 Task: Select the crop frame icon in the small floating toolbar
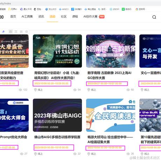pyautogui.click(x=16, y=31)
